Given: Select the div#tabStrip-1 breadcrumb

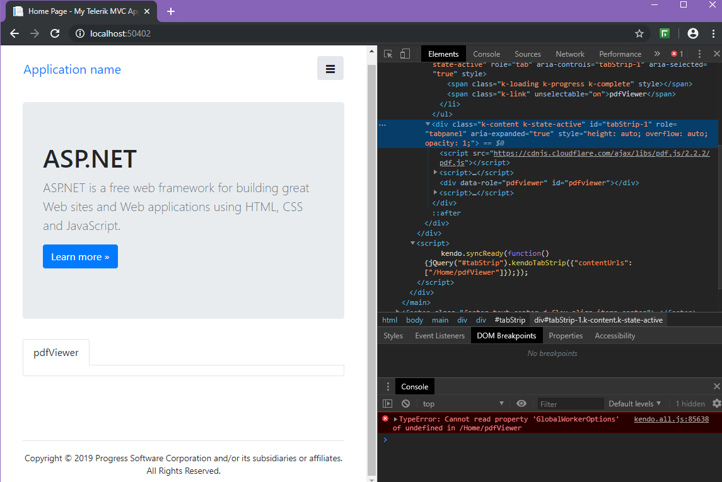Looking at the screenshot, I should (x=598, y=320).
